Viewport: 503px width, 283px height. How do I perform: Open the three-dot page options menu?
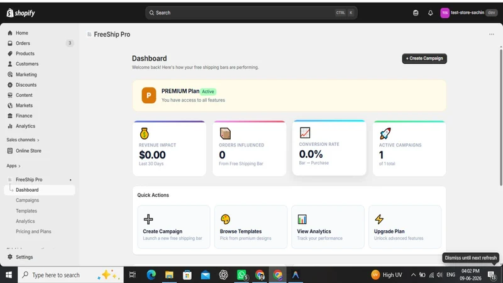tap(491, 35)
